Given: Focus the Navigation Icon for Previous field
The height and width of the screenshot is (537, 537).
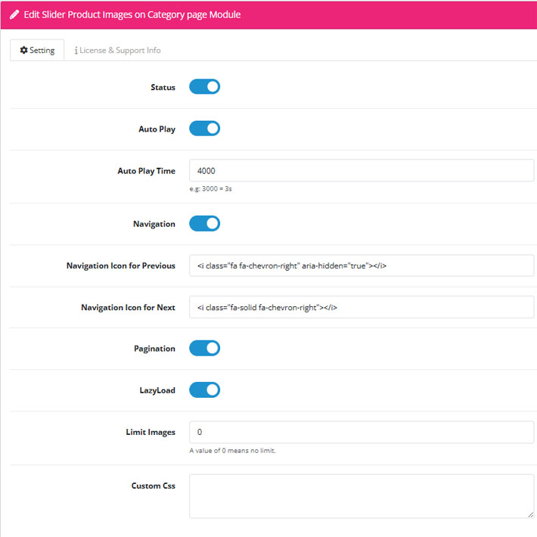Looking at the screenshot, I should coord(362,265).
